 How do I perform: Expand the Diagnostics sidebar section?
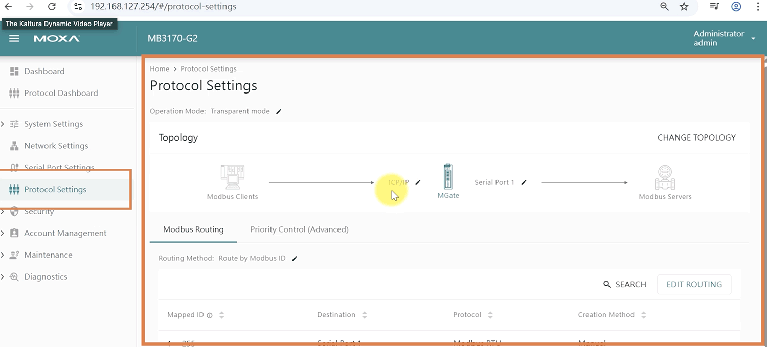click(46, 276)
